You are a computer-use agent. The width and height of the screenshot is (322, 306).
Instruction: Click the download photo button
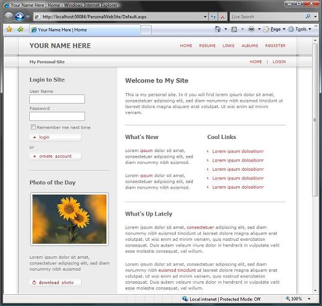(55, 282)
